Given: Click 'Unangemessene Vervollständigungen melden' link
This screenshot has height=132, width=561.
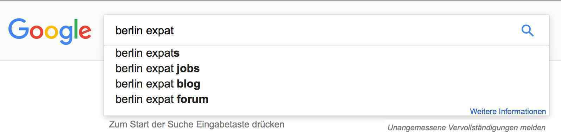Looking at the screenshot, I should click(466, 128).
